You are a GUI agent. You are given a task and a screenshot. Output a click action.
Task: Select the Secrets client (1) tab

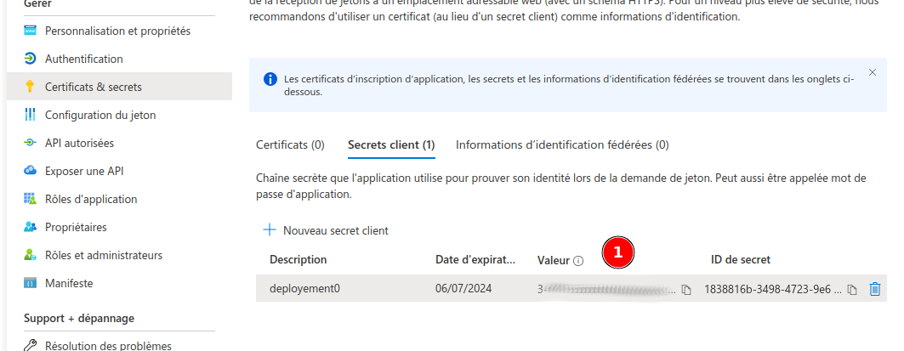(391, 144)
